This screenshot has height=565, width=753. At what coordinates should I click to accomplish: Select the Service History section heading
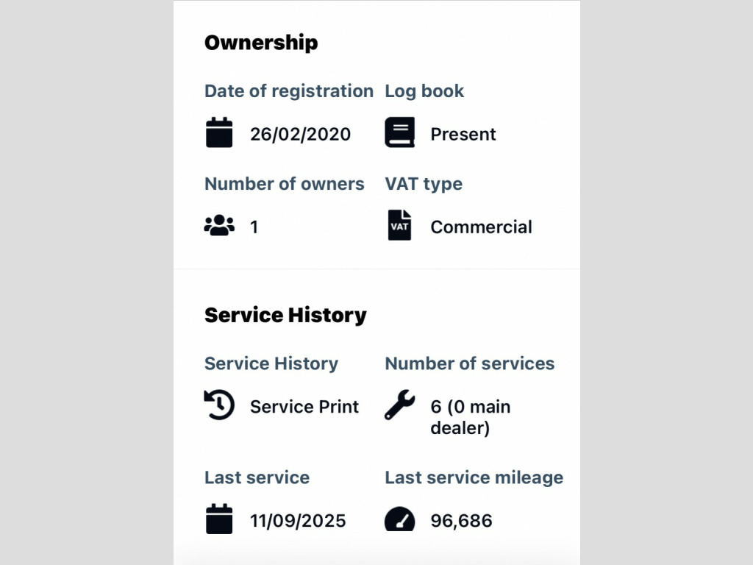285,315
